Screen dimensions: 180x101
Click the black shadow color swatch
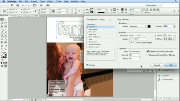click(x=149, y=26)
